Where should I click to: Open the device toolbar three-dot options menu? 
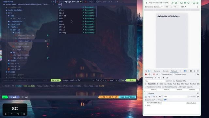[198, 7]
